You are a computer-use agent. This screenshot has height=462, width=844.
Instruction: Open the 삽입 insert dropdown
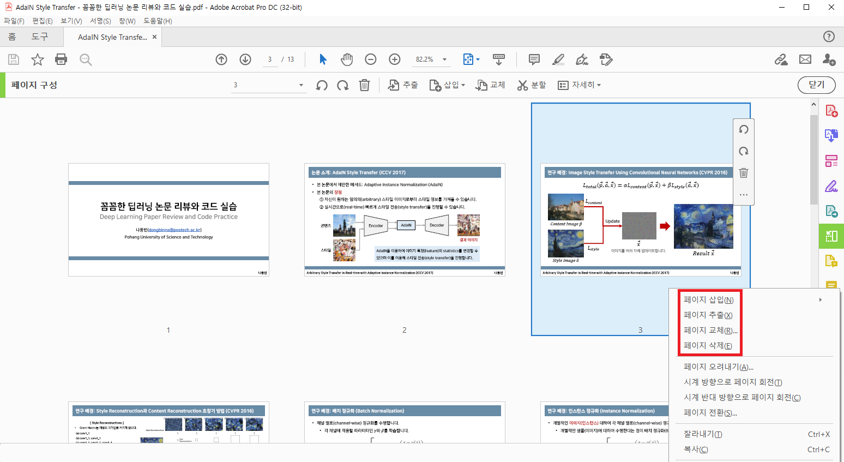coord(447,85)
